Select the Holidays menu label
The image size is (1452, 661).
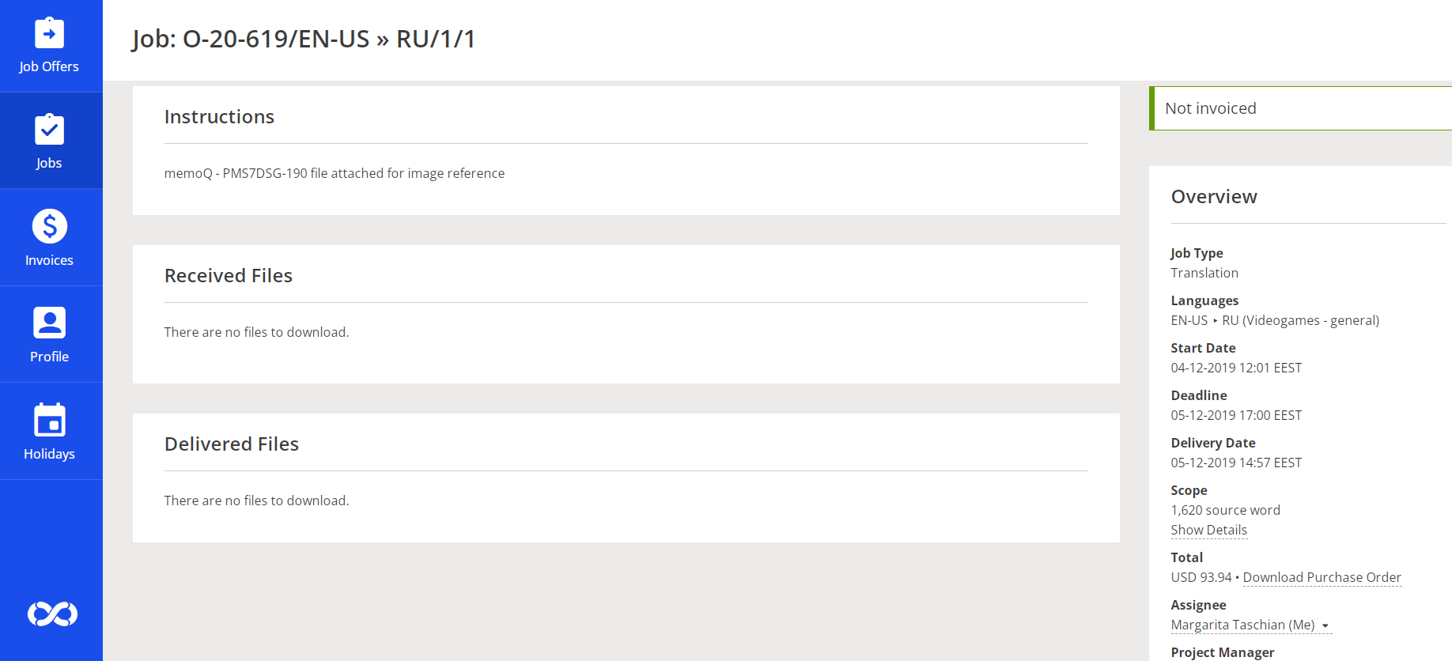pyautogui.click(x=49, y=454)
